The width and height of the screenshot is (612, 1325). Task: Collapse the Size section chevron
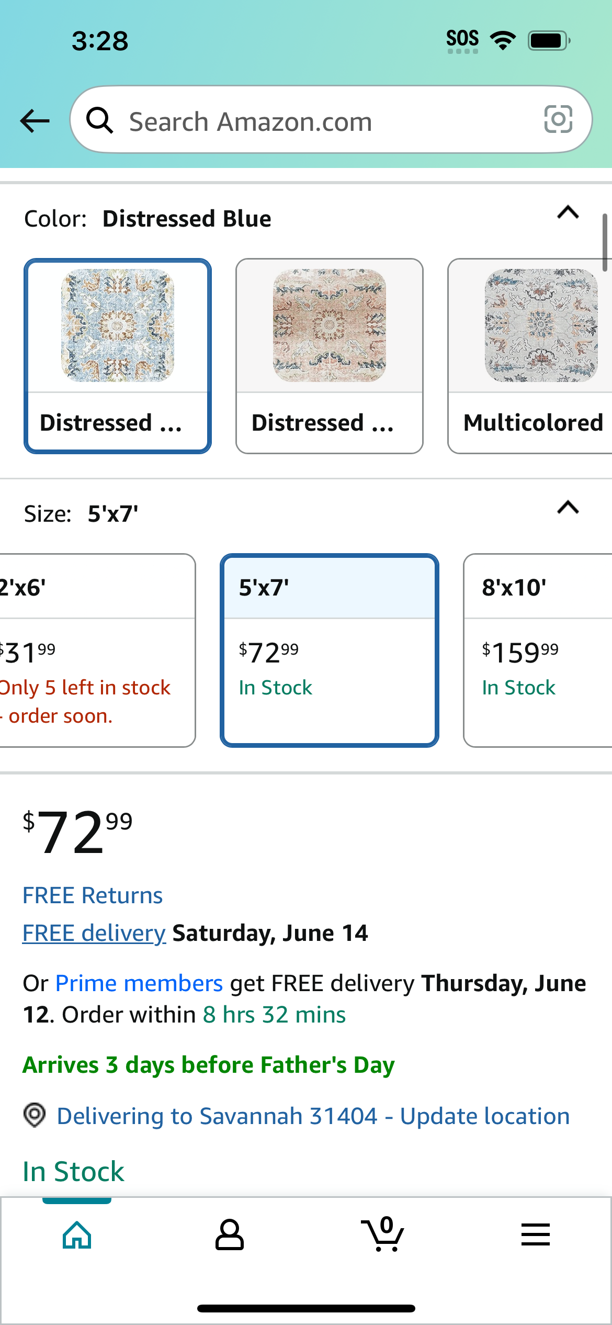(568, 508)
